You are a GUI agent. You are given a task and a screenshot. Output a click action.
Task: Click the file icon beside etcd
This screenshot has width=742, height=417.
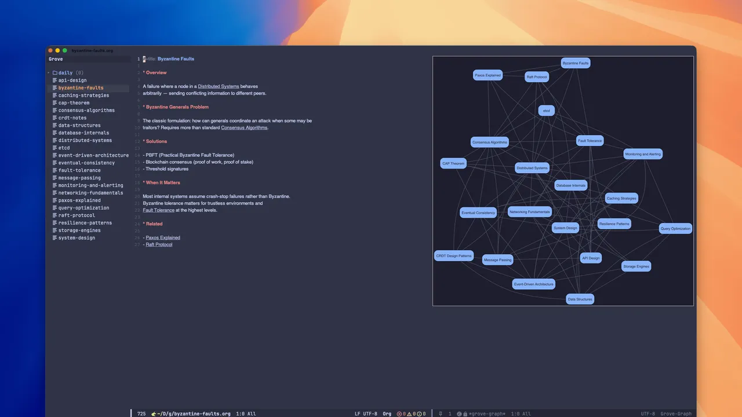[x=55, y=148]
